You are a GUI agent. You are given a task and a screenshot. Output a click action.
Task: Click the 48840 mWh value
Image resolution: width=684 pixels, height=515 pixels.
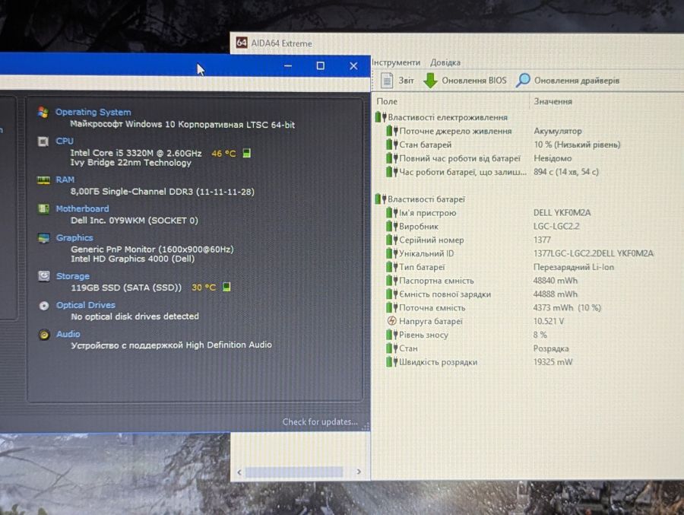click(x=555, y=281)
